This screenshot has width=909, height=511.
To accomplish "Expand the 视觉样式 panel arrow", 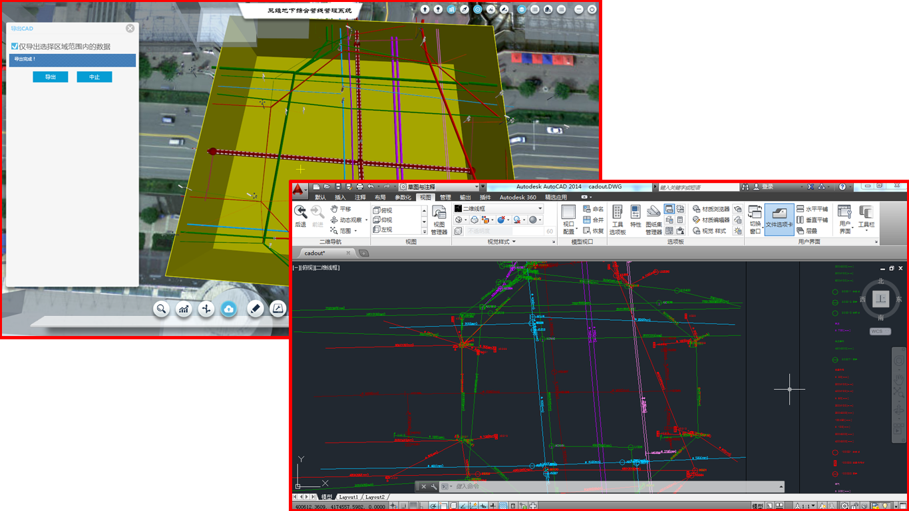I will click(514, 242).
